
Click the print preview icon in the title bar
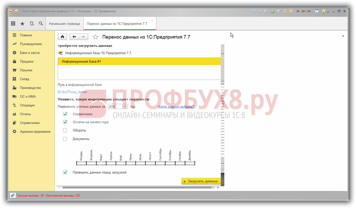pos(265,11)
